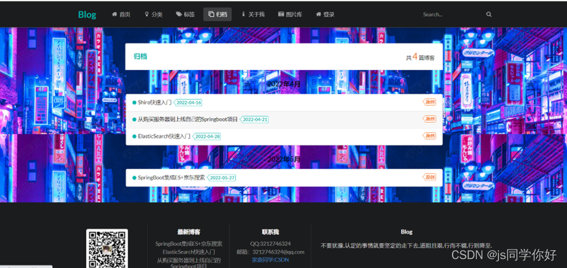
Task: Click the tags icon beside 标签
Action: click(x=179, y=15)
